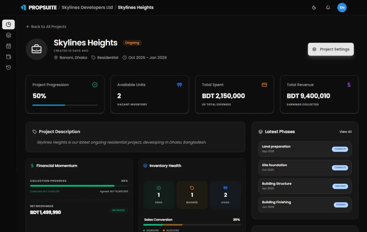Open the SN user avatar menu

[342, 7]
